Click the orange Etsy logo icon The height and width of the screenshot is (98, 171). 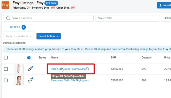(5, 5)
